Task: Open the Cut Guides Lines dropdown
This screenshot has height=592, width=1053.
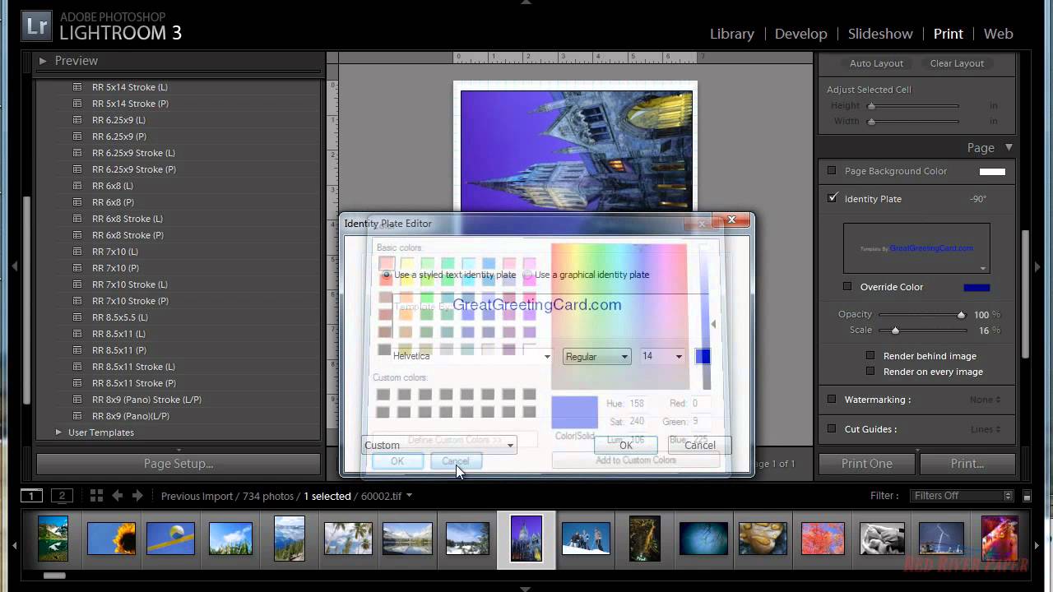Action: pos(986,429)
